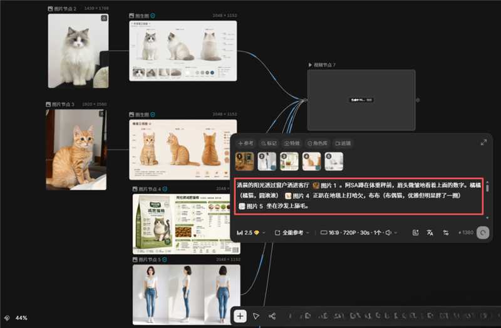Click the image enhance icon left of translate

[415, 233]
